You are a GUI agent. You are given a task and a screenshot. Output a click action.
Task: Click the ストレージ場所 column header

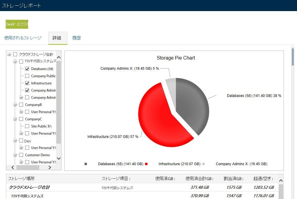click(21, 179)
